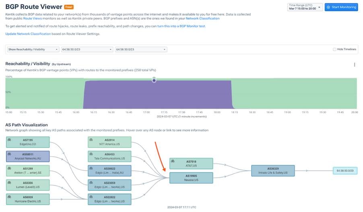
Task: Open the Show Reachability / Visibility dropdown
Action: coord(33,49)
